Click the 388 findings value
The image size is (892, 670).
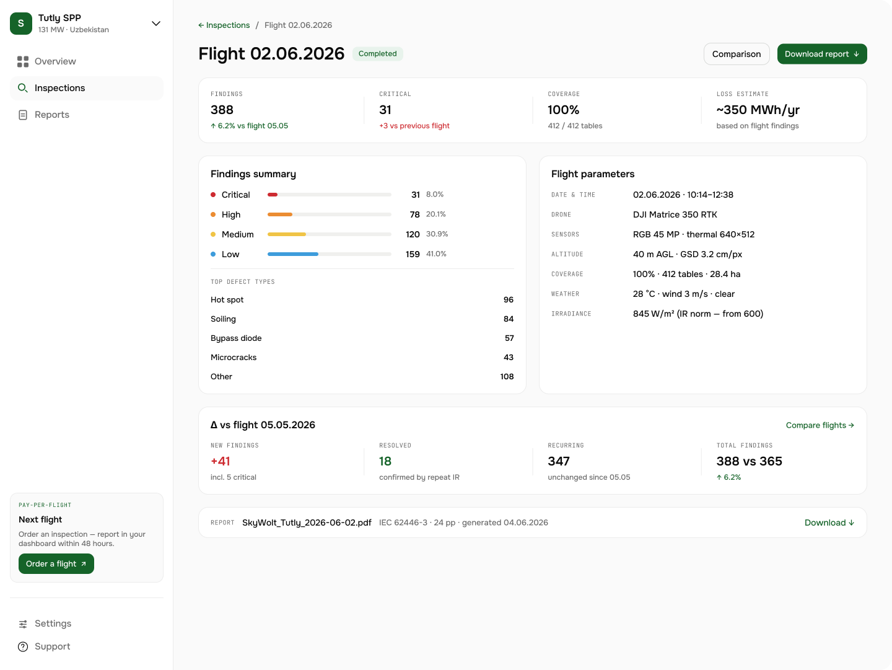coord(222,110)
